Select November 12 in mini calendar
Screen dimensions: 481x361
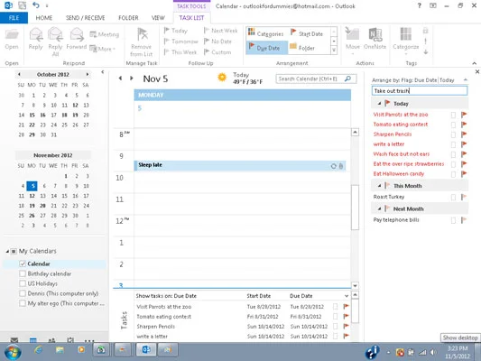tap(32, 196)
